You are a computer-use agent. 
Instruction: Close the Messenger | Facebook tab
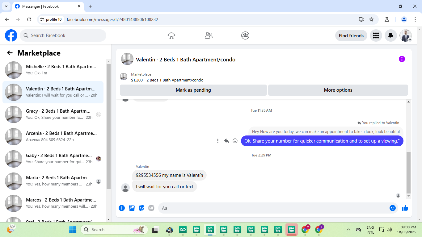79,6
